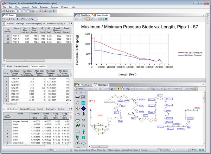Expand the Workspace panel dropdown arrow
The height and width of the screenshot is (154, 211).
pyautogui.click(x=203, y=85)
